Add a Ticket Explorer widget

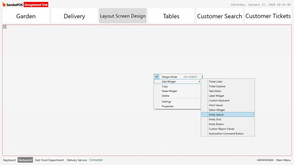tap(228, 86)
